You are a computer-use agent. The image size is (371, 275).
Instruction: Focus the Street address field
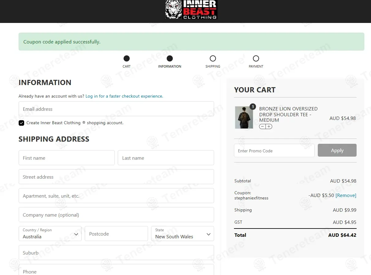[116, 177]
